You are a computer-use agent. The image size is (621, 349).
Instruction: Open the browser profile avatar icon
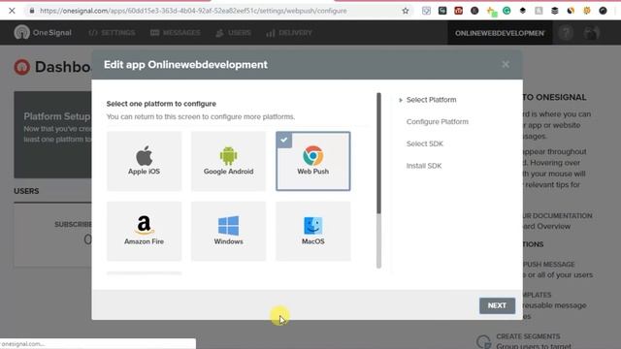[603, 11]
